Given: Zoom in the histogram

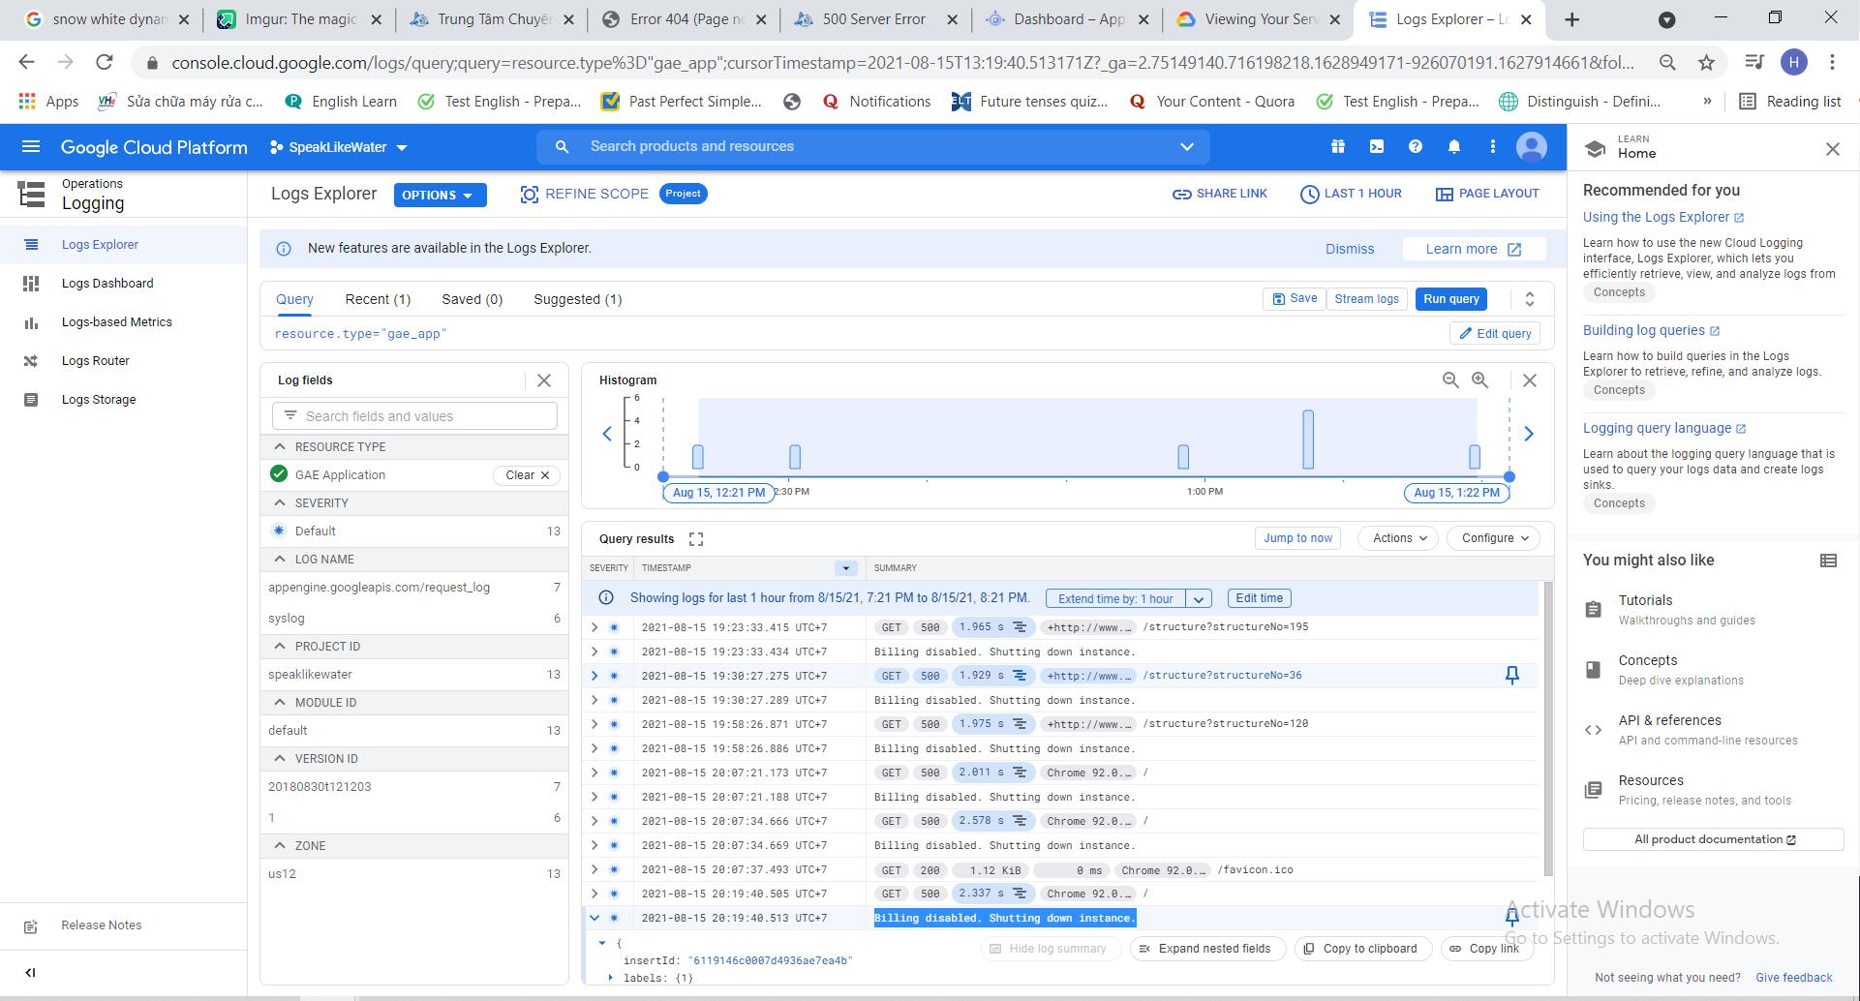Looking at the screenshot, I should 1480,380.
